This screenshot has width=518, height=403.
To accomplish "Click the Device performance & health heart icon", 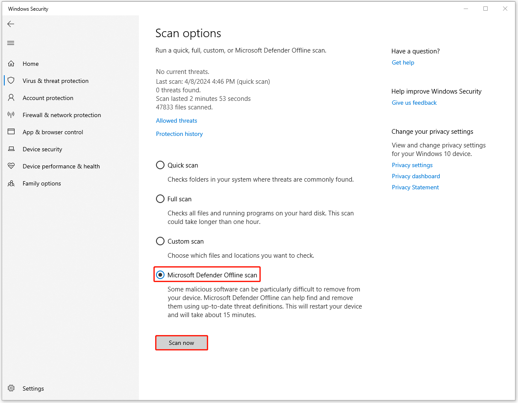I will click(11, 166).
